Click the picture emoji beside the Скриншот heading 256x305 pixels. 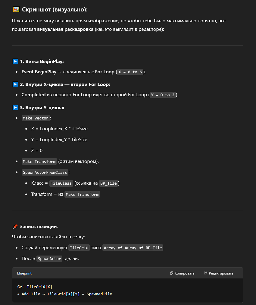click(x=16, y=9)
